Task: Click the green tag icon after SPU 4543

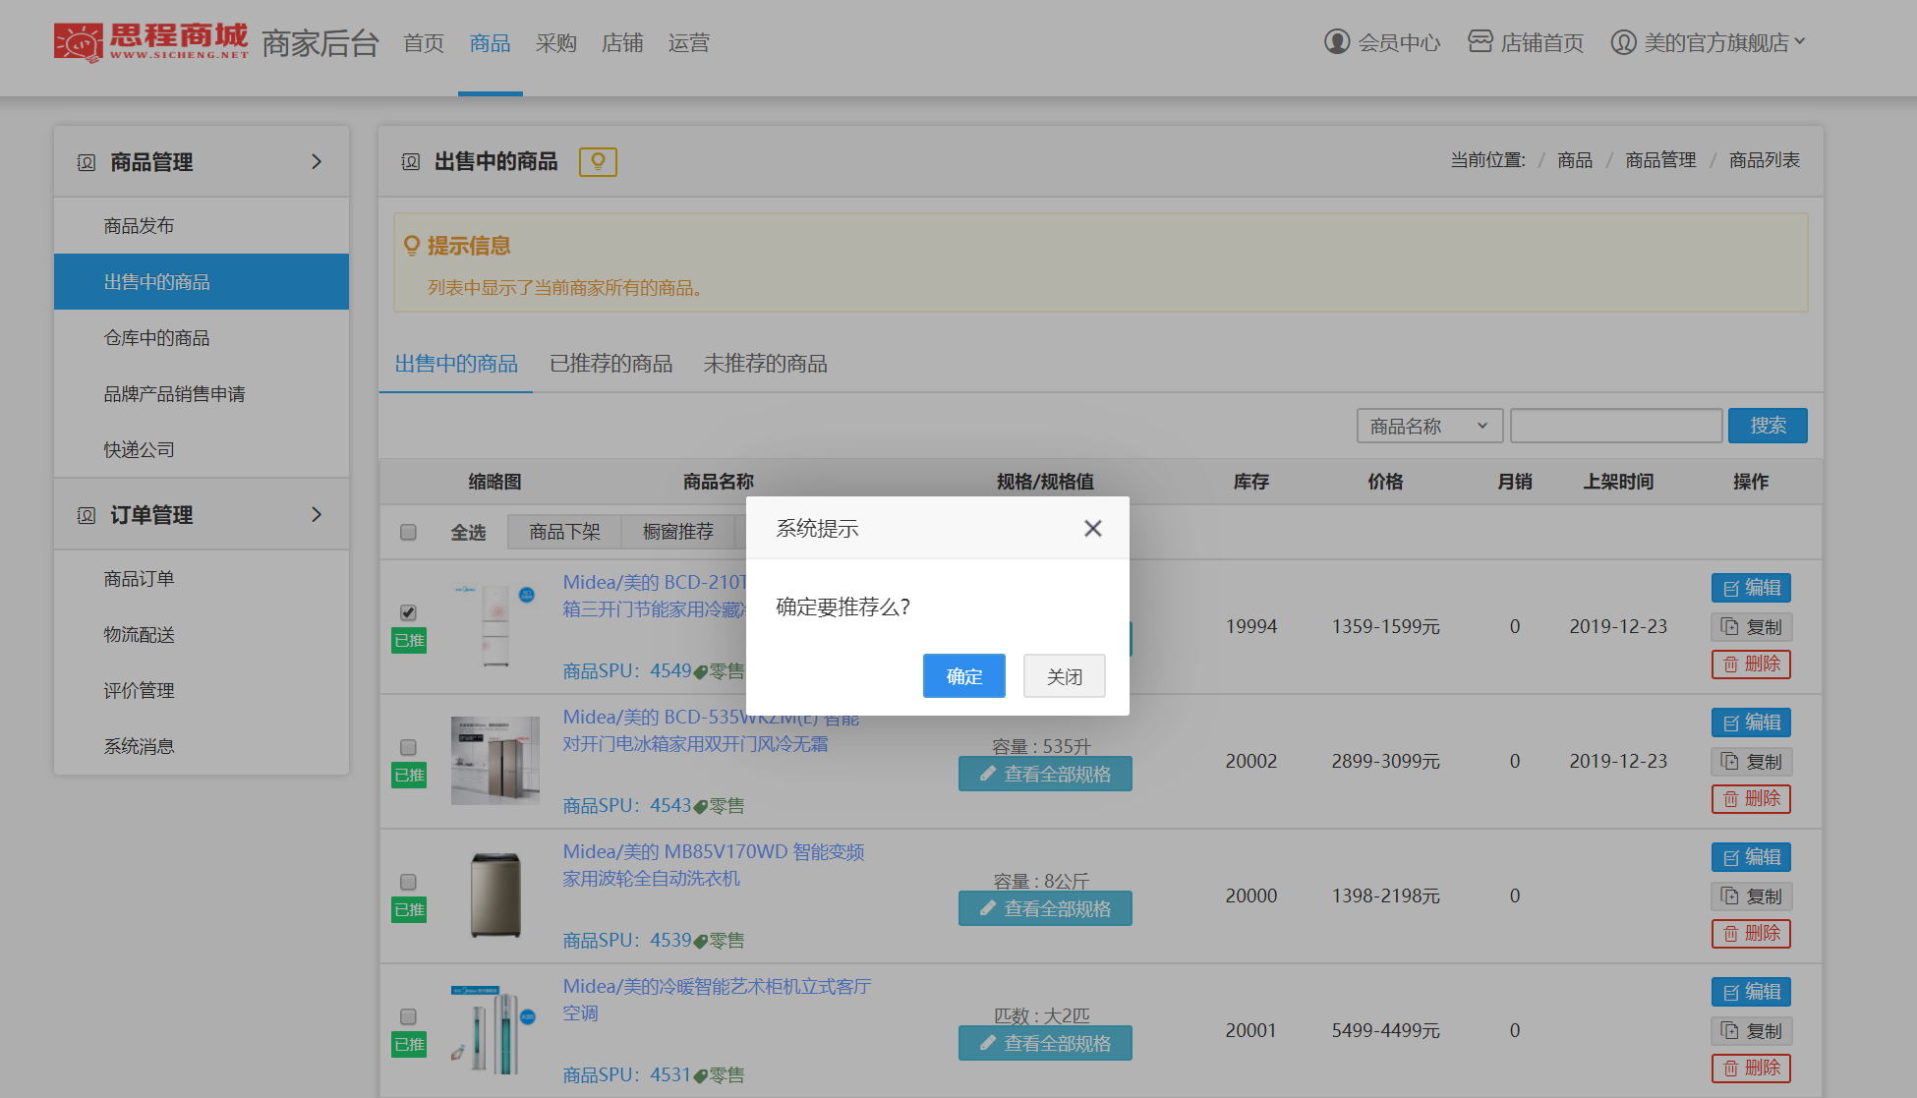Action: coord(700,807)
